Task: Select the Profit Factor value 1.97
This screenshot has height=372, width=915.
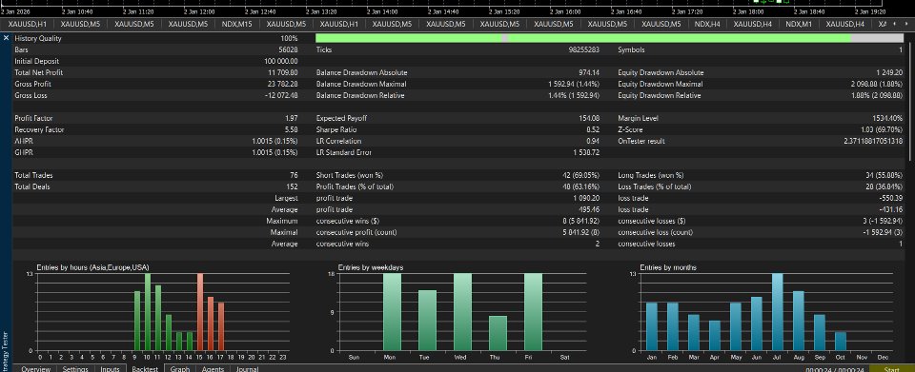Action: [x=292, y=118]
